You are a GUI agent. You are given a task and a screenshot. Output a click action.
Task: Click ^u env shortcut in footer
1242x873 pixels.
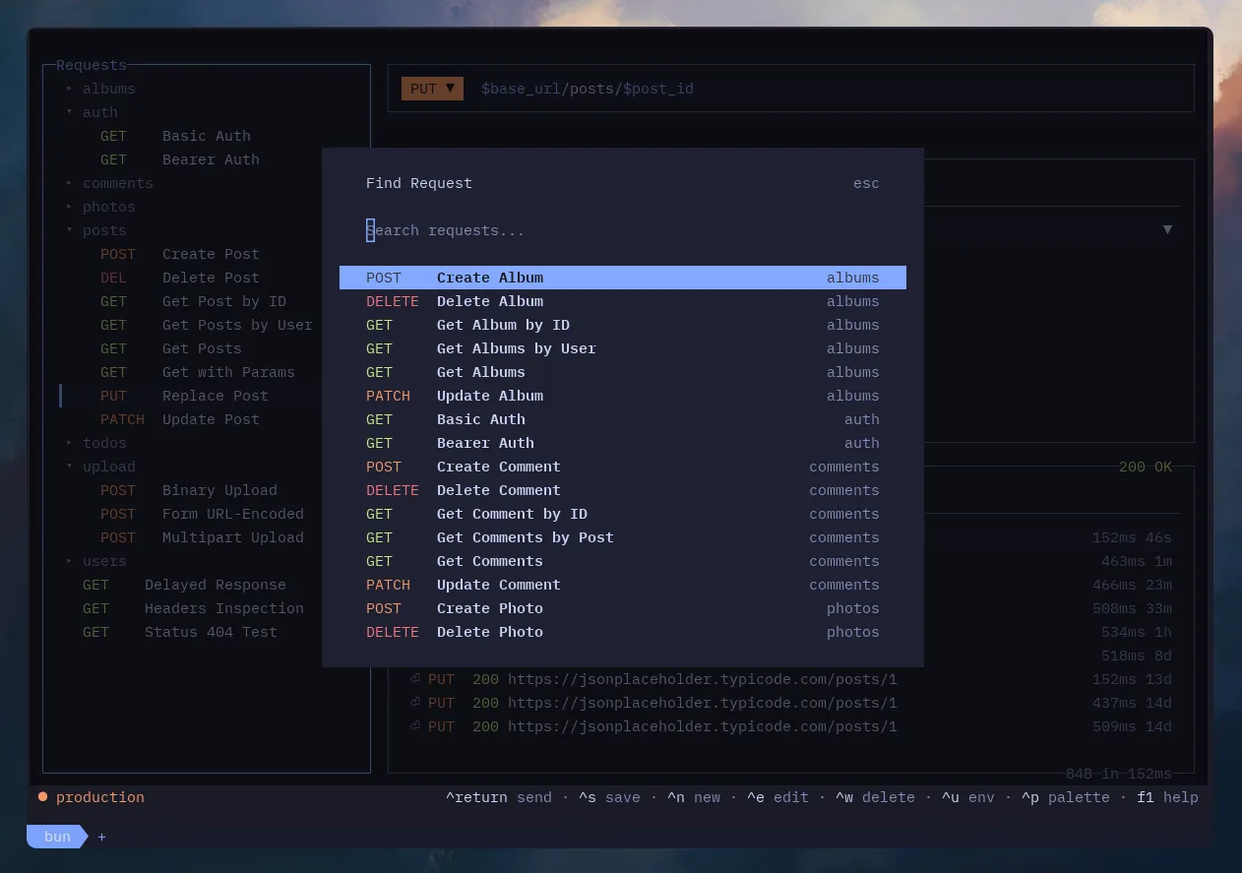pos(968,797)
